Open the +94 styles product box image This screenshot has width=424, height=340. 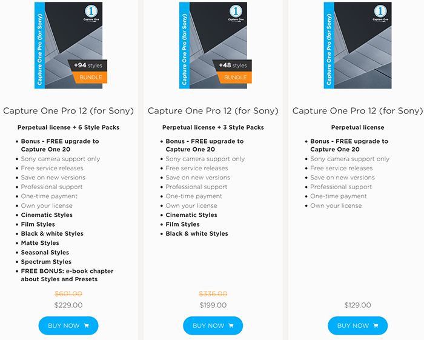(x=68, y=45)
